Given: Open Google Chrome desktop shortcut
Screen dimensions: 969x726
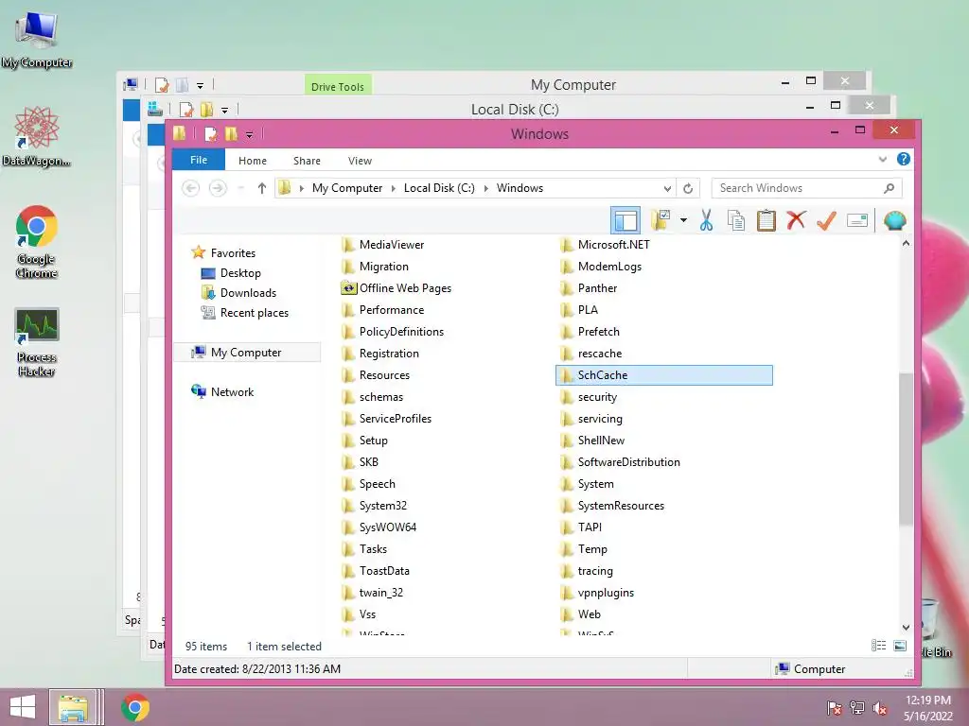Looking at the screenshot, I should pyautogui.click(x=37, y=242).
